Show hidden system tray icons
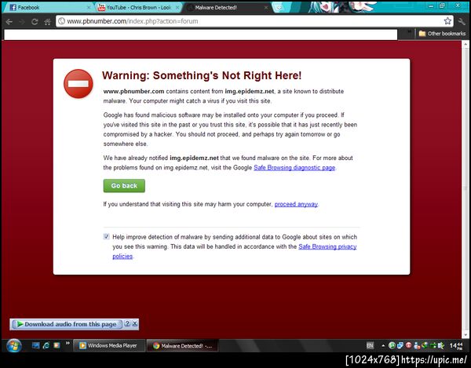The width and height of the screenshot is (471, 368). [x=383, y=346]
